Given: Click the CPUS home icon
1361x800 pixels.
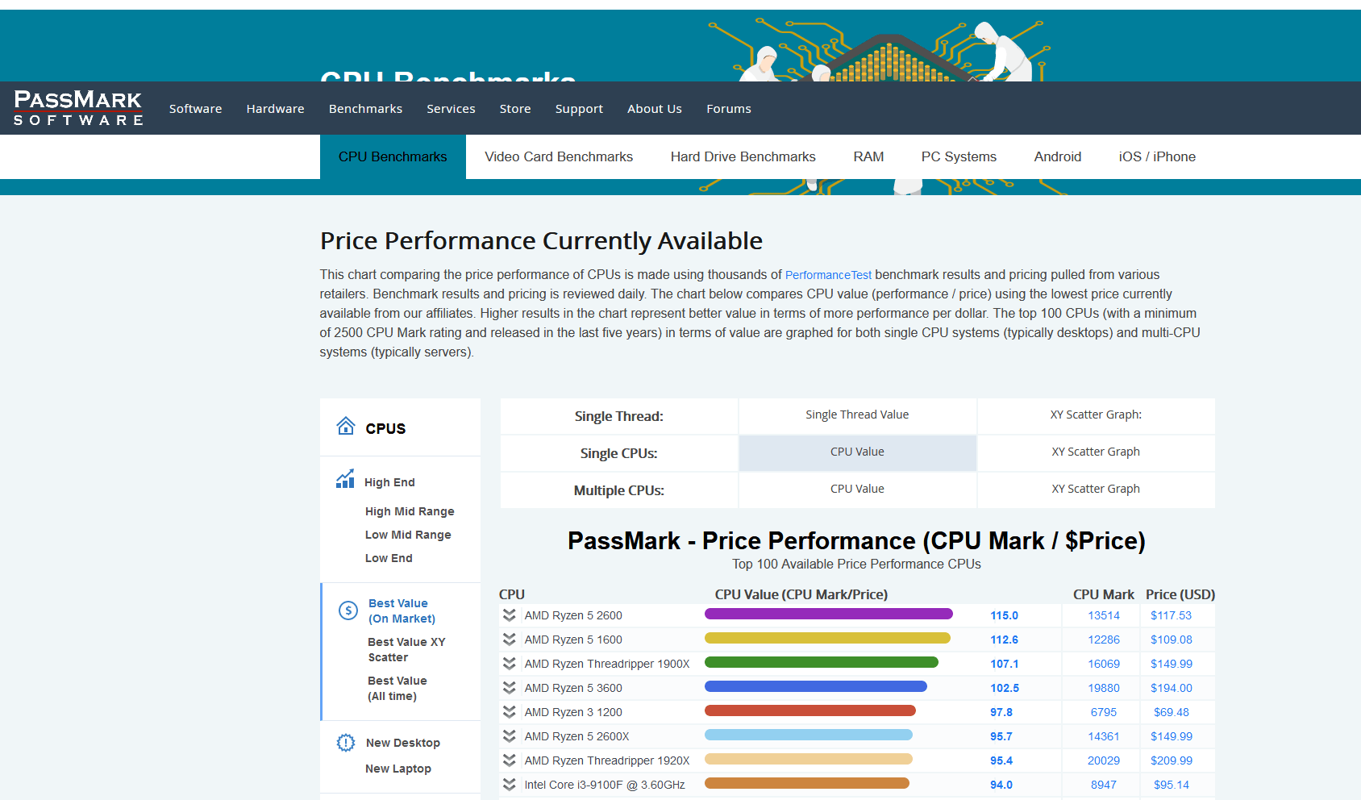Looking at the screenshot, I should click(x=346, y=426).
